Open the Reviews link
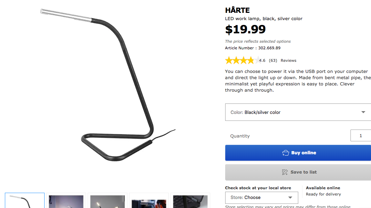 click(289, 60)
